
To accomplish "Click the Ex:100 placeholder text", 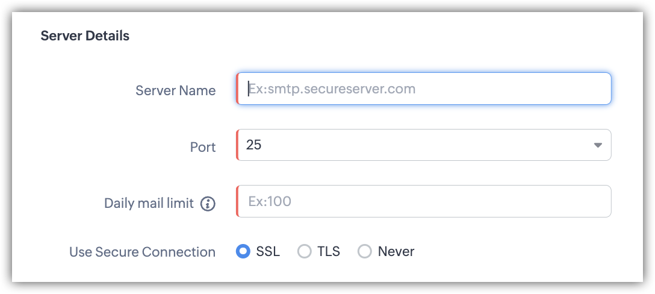I will point(270,201).
